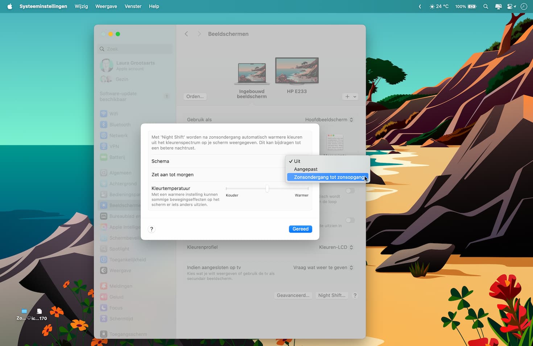The height and width of the screenshot is (346, 533).
Task: Toggle the switch above the 'de uitzien in' text
Action: tap(350, 220)
